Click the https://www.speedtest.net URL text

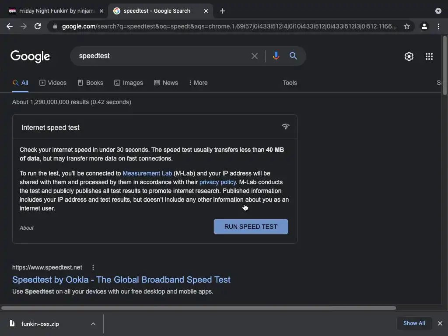tap(47, 267)
